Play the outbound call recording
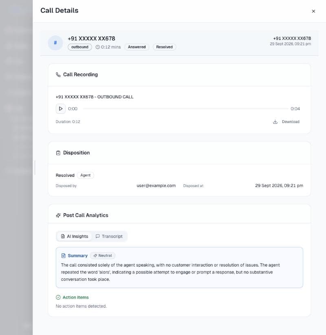Screen dimensions: 326x335 click(x=61, y=108)
